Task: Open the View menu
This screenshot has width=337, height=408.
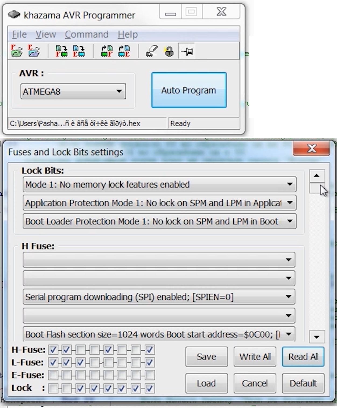Action: (46, 34)
